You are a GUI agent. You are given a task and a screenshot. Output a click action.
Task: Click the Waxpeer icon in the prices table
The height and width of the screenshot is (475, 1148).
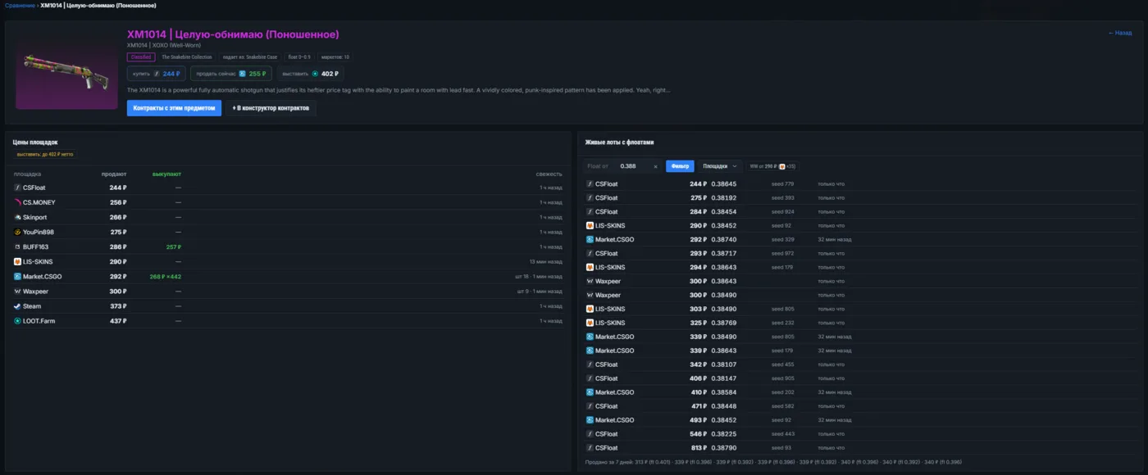pyautogui.click(x=17, y=292)
